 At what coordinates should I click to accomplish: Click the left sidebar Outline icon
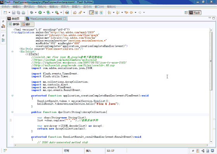pos(3,40)
